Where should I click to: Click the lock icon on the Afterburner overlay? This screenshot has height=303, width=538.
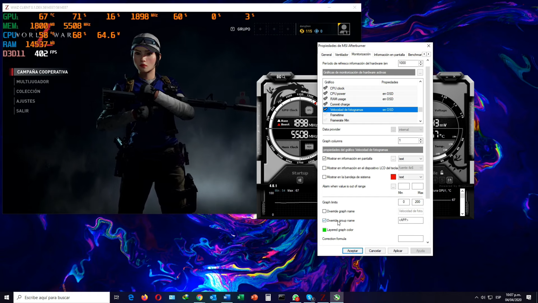tap(442, 173)
